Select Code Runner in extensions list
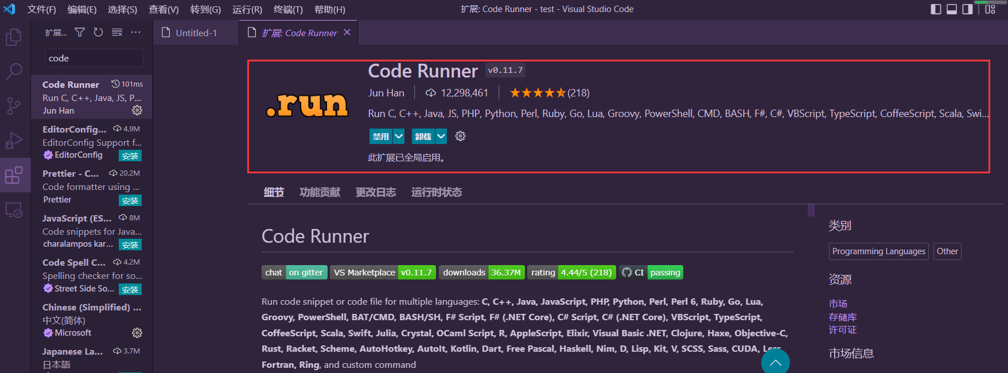Image resolution: width=1008 pixels, height=373 pixels. point(92,96)
